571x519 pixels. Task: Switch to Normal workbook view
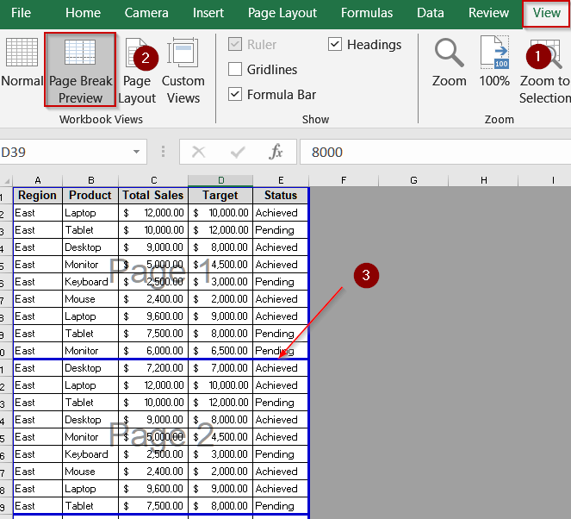pos(22,63)
